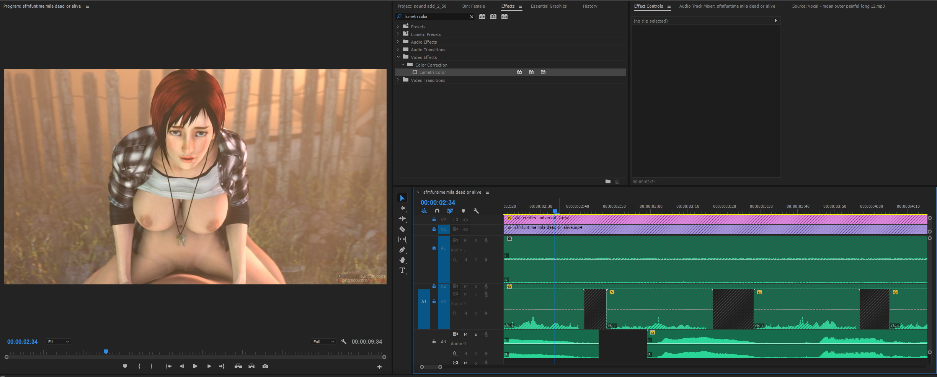Image resolution: width=937 pixels, height=377 pixels.
Task: Click the Mark Out button
Action: 151,366
